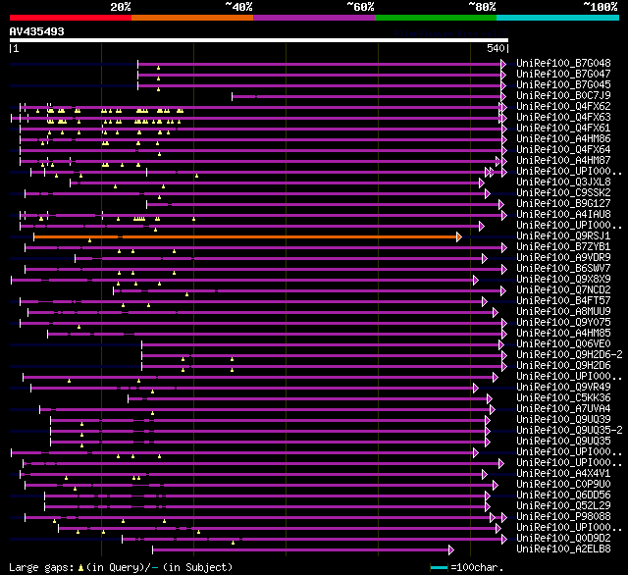Open hit UniRef100_B7G045
Viewport: 628px width, 575px height.
coord(563,85)
